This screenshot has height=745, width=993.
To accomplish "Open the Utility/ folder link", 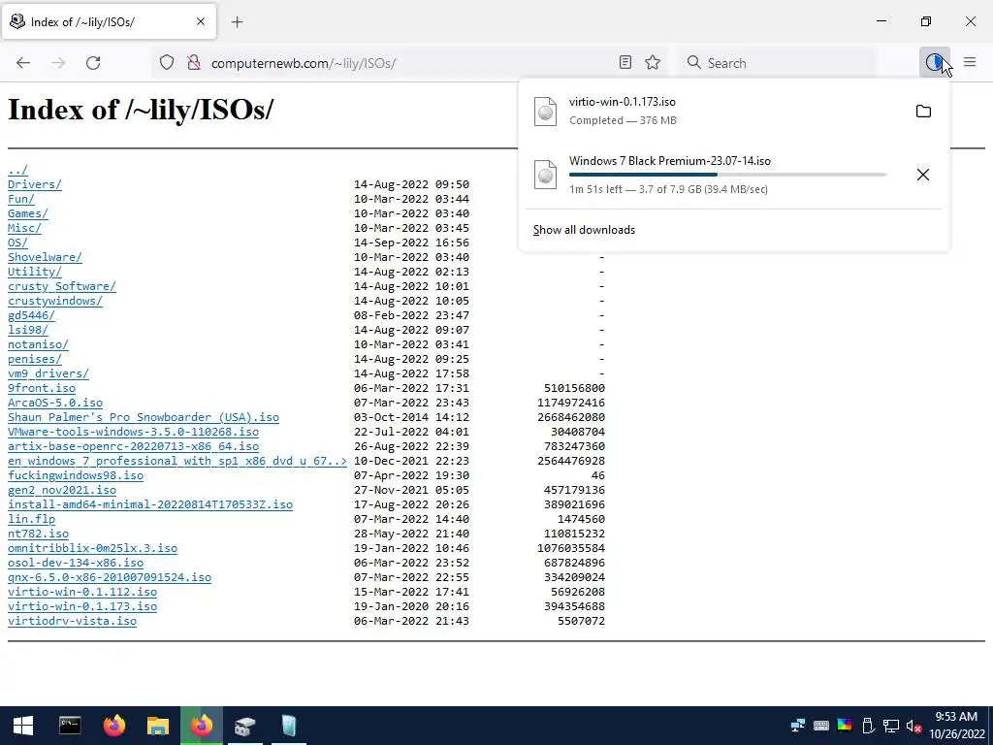I will point(35,272).
